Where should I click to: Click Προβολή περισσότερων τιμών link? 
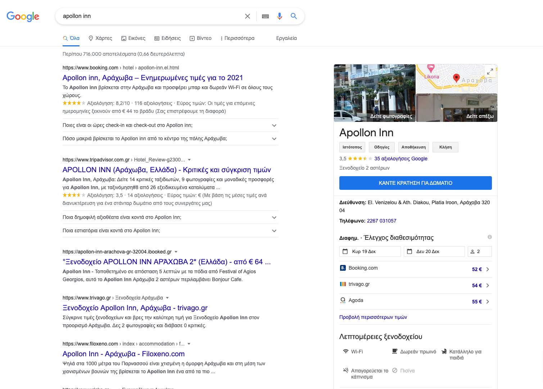point(373,317)
